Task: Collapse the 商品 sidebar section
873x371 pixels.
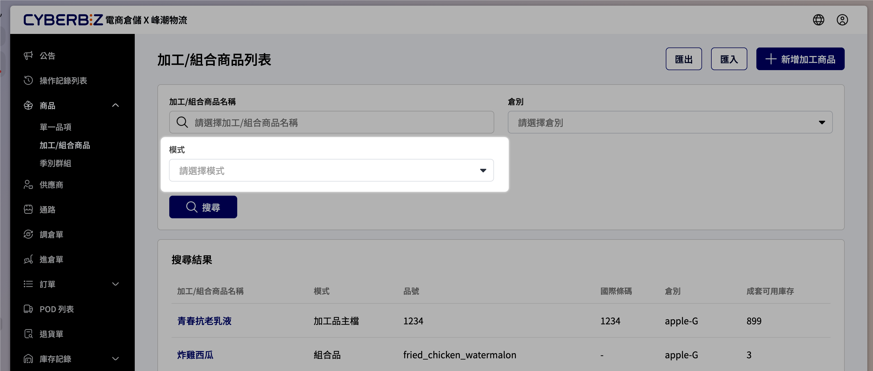Action: 72,105
